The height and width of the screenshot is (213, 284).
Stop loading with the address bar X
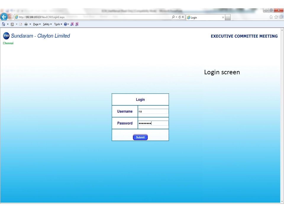(183, 17)
